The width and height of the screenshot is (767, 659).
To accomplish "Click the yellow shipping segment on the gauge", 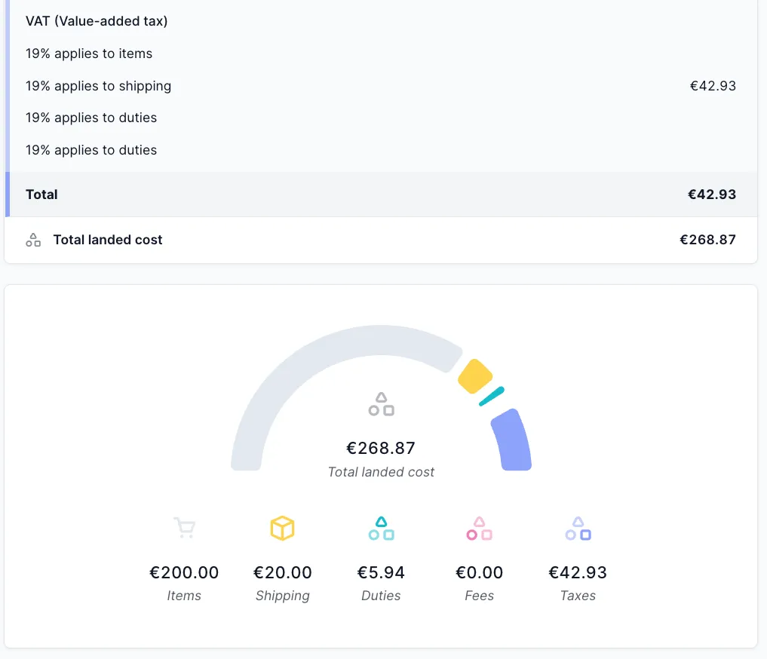I will coord(475,377).
